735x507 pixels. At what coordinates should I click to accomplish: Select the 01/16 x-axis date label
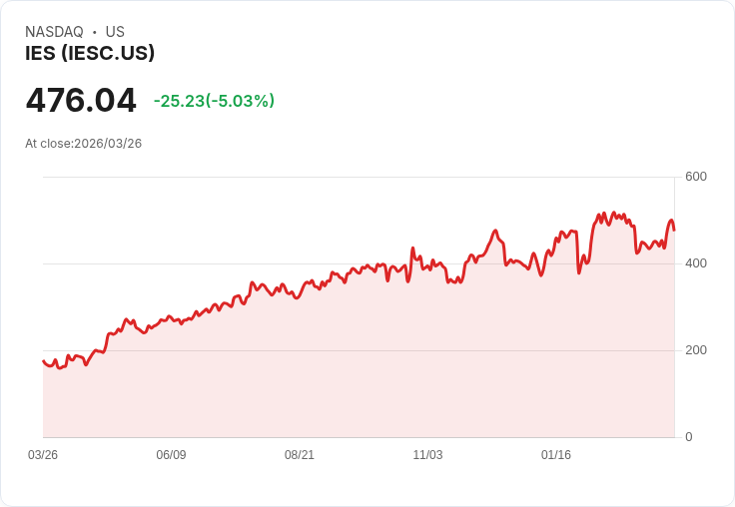coord(556,455)
